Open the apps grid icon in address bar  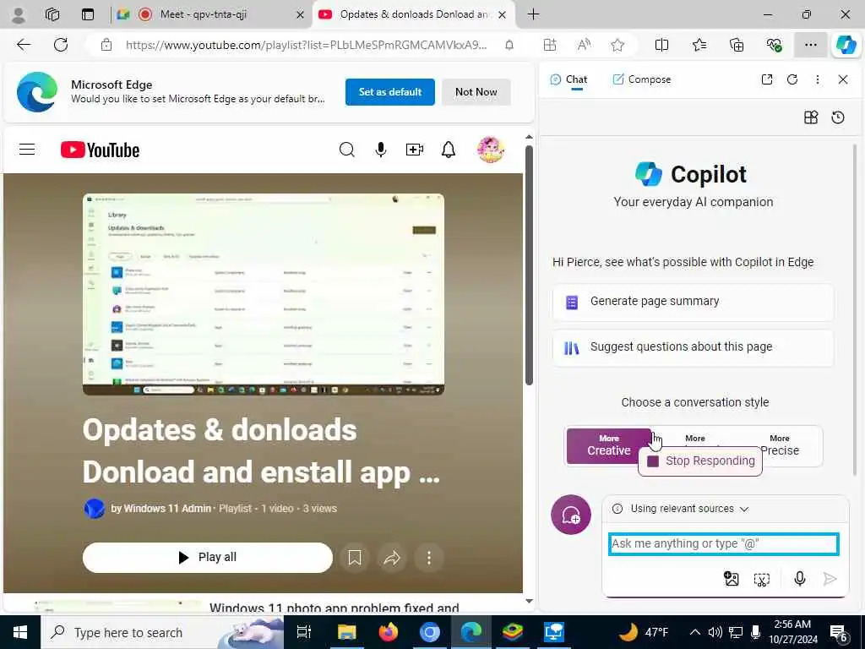point(549,45)
